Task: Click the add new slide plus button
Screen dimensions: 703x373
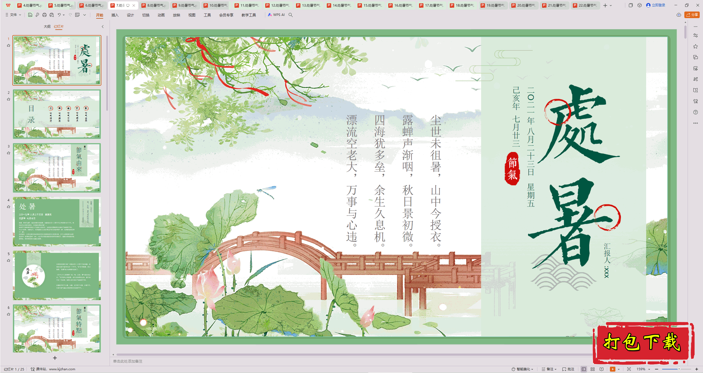Action: [55, 358]
